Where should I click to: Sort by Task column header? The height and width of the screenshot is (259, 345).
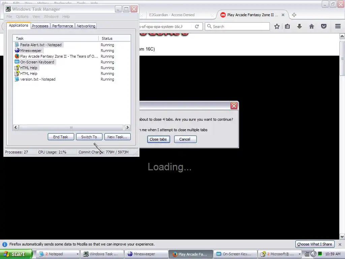pos(56,38)
